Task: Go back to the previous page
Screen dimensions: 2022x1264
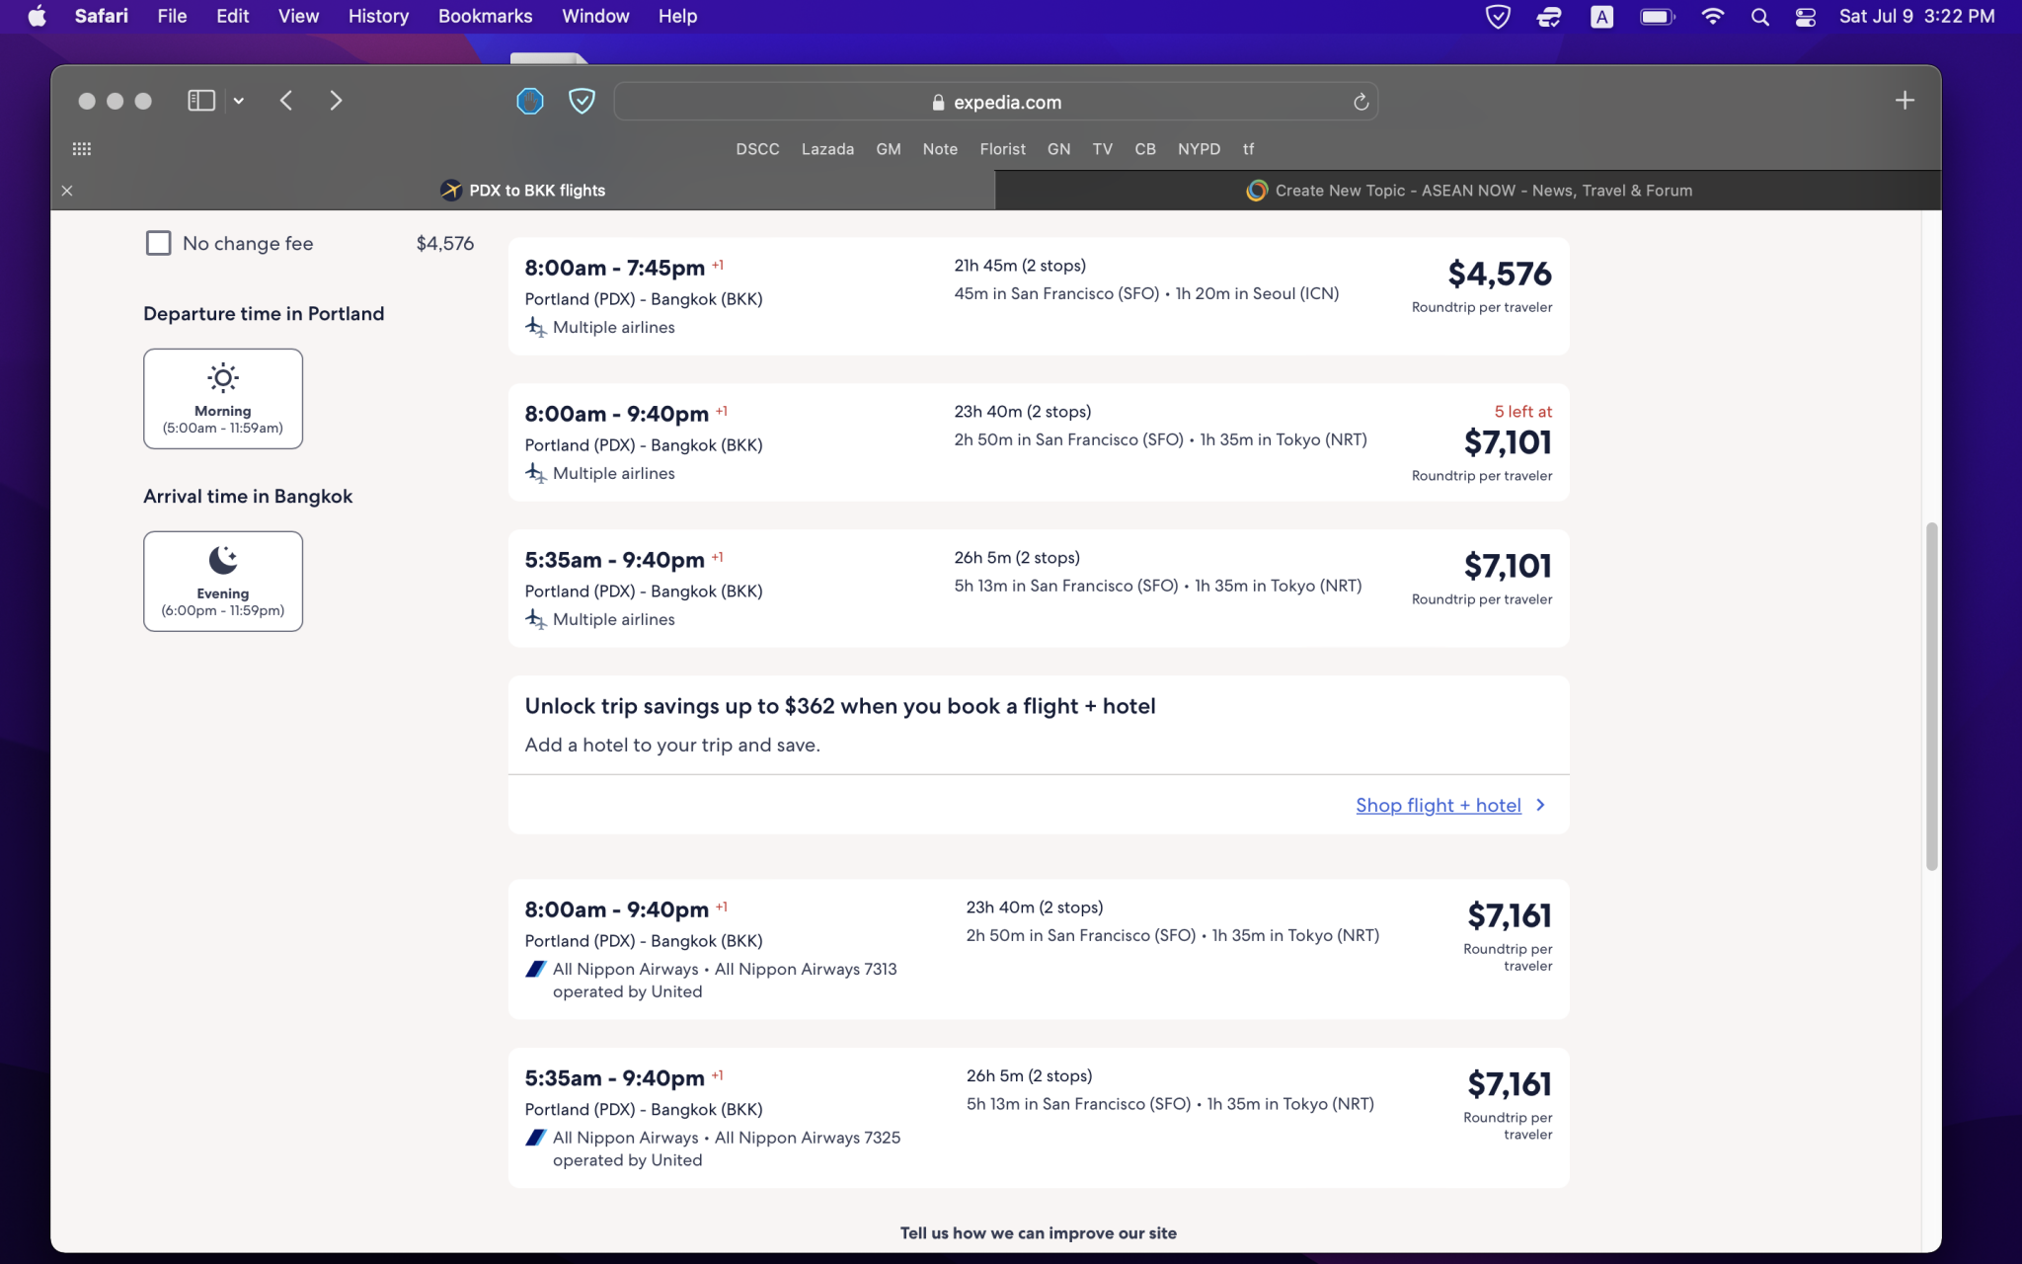Action: pos(286,101)
